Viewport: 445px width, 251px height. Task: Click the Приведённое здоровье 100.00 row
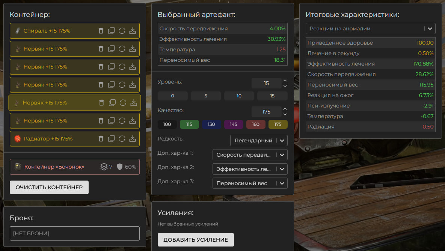click(370, 43)
